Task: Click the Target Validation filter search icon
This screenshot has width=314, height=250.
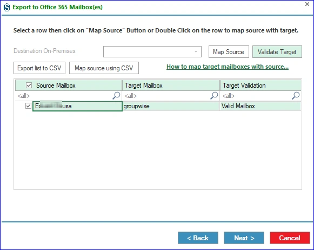Action: pos(296,96)
